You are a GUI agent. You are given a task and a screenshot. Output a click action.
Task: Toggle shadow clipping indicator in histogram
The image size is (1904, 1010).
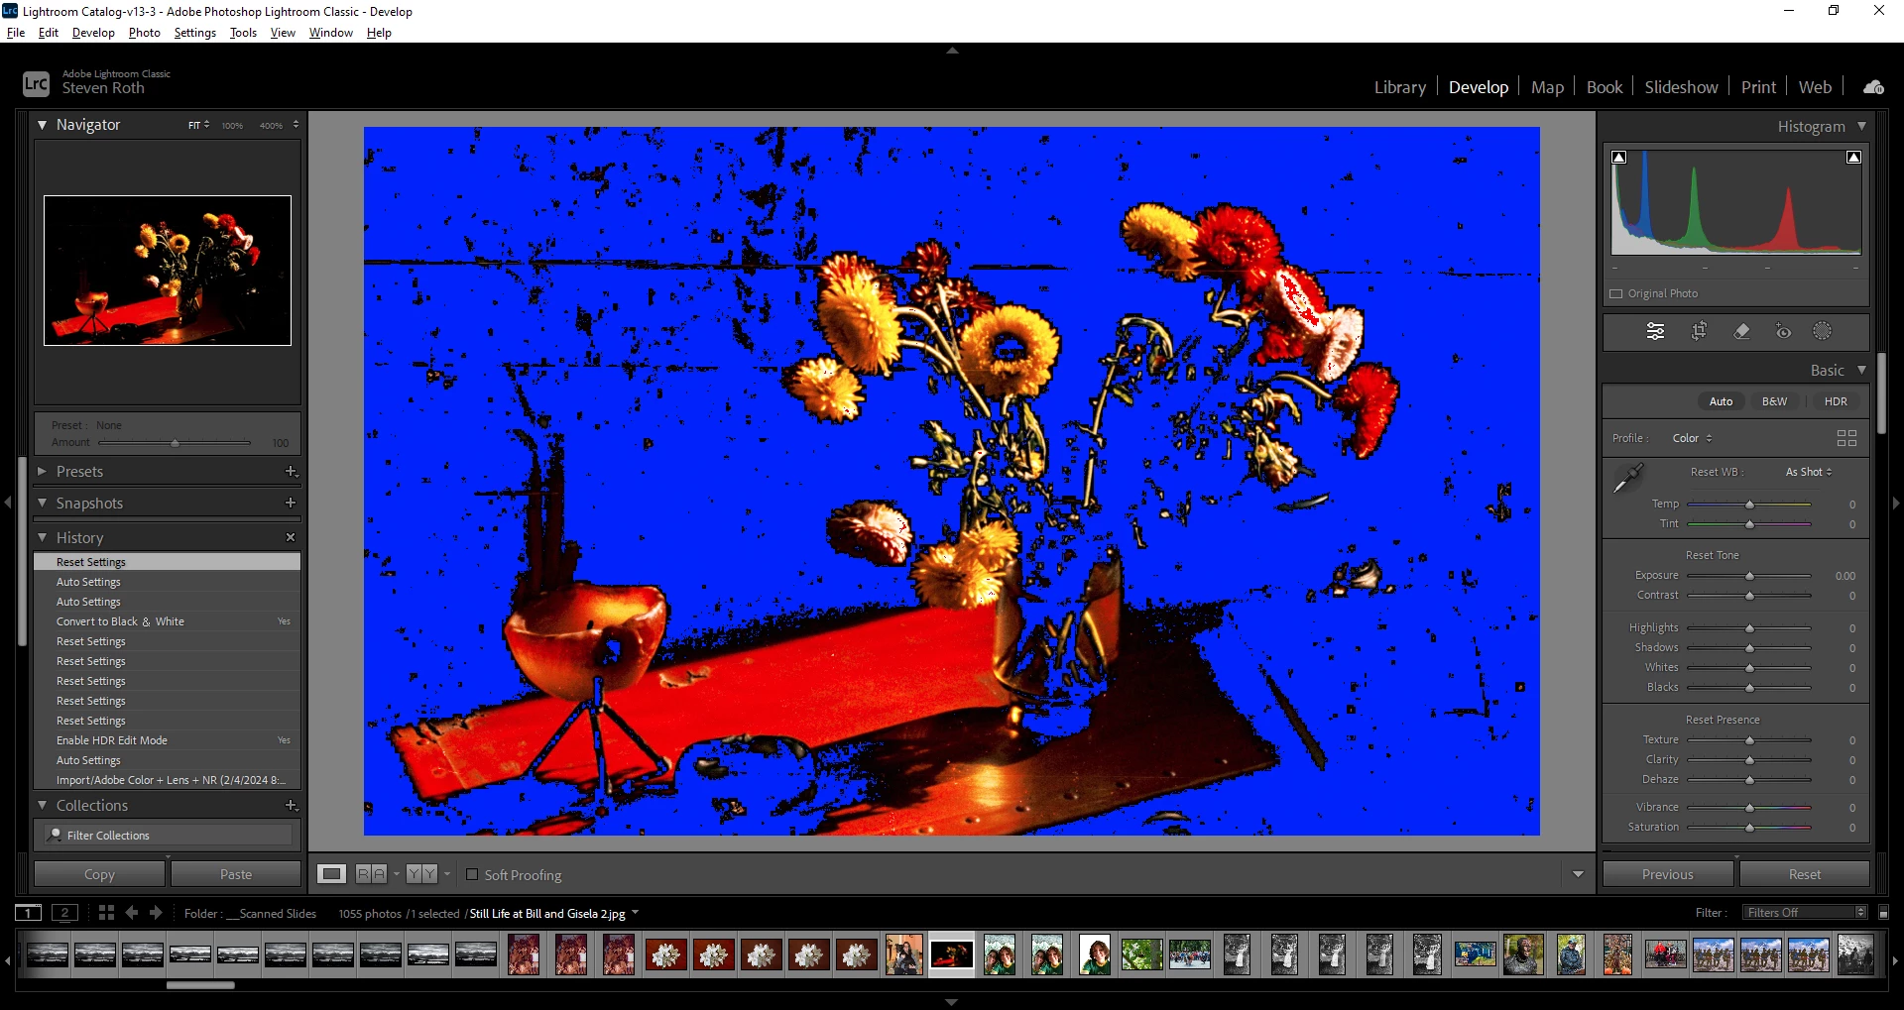(1619, 157)
